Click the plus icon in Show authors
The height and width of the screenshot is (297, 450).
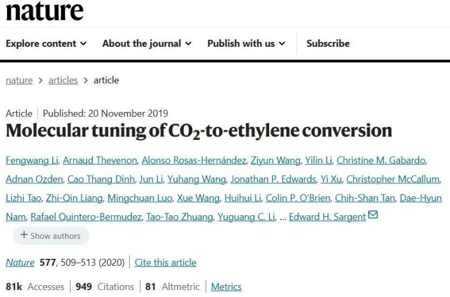point(24,235)
